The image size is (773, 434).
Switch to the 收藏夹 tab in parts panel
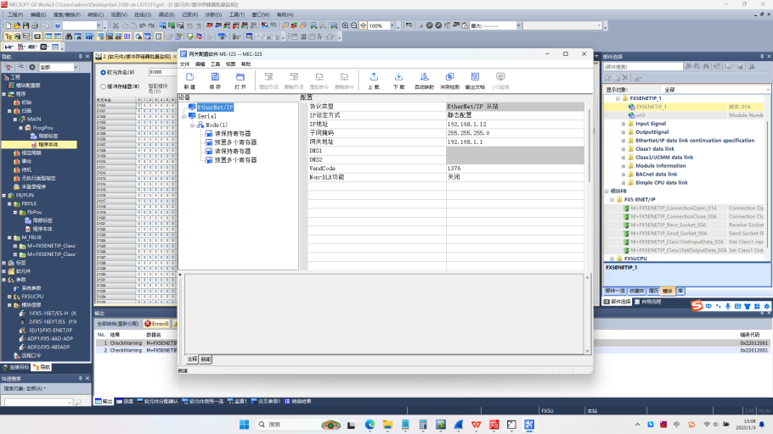tap(637, 291)
